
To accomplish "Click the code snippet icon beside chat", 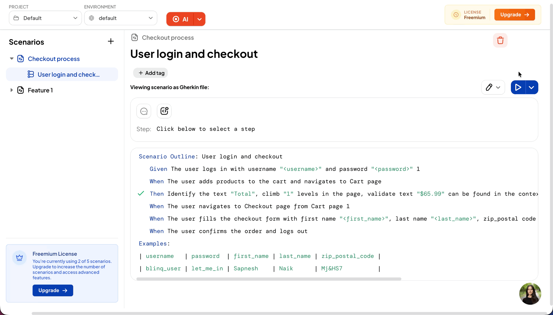I will 164,111.
